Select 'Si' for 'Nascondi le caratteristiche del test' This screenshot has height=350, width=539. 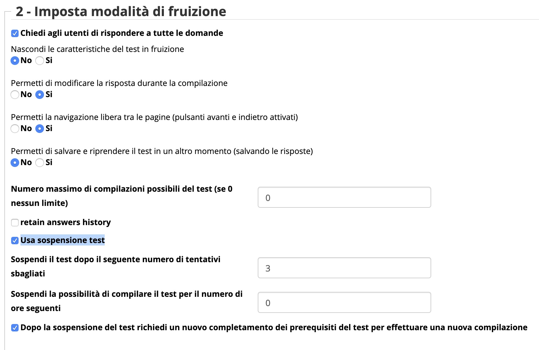pyautogui.click(x=39, y=61)
